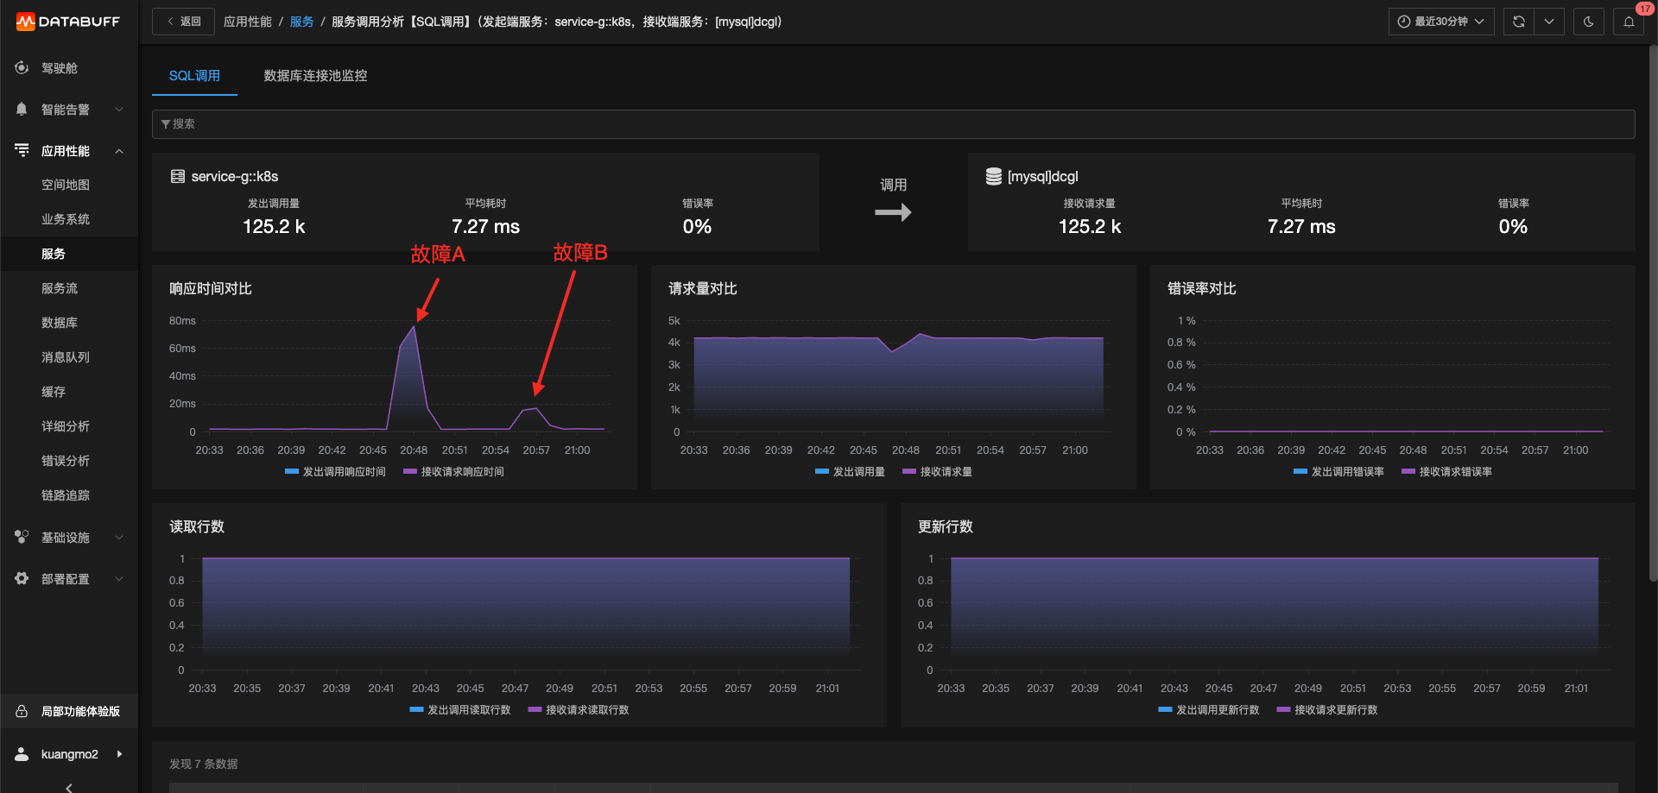
Task: Switch to 数据库连接池监控 tab
Action: click(x=315, y=76)
